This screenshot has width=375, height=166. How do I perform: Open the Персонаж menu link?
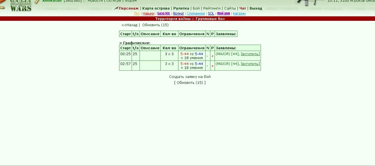(129, 8)
